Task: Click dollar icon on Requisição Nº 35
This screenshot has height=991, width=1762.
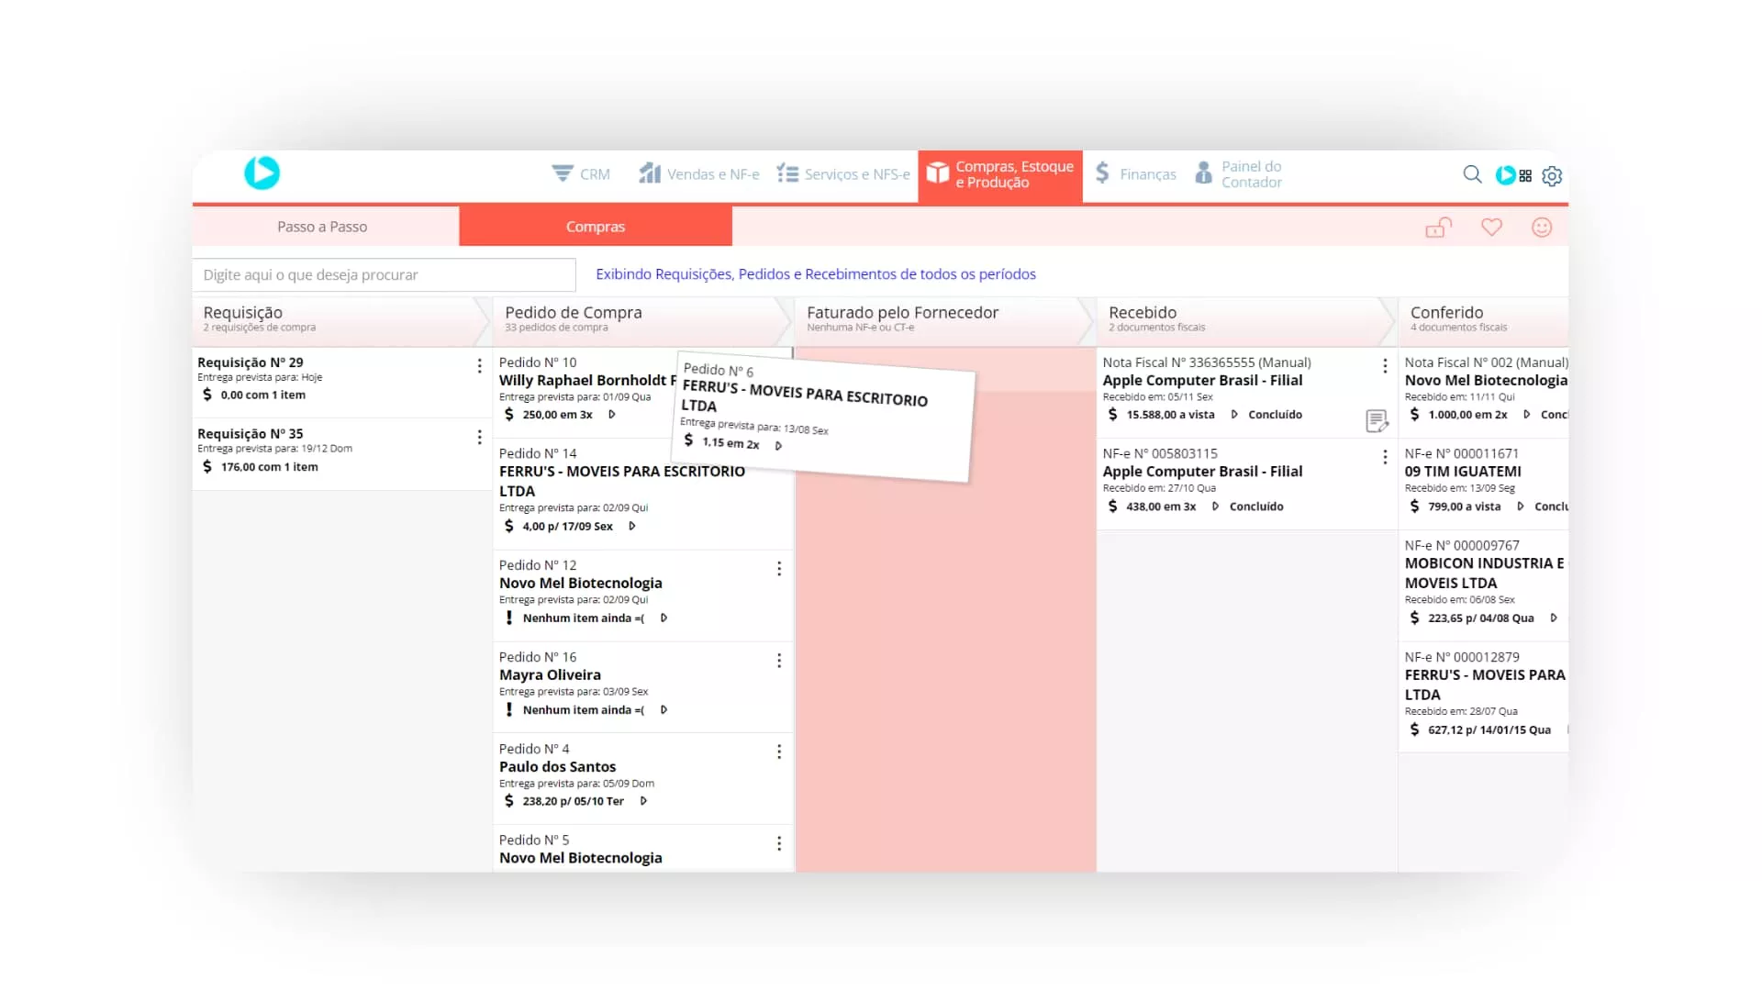Action: pos(207,467)
